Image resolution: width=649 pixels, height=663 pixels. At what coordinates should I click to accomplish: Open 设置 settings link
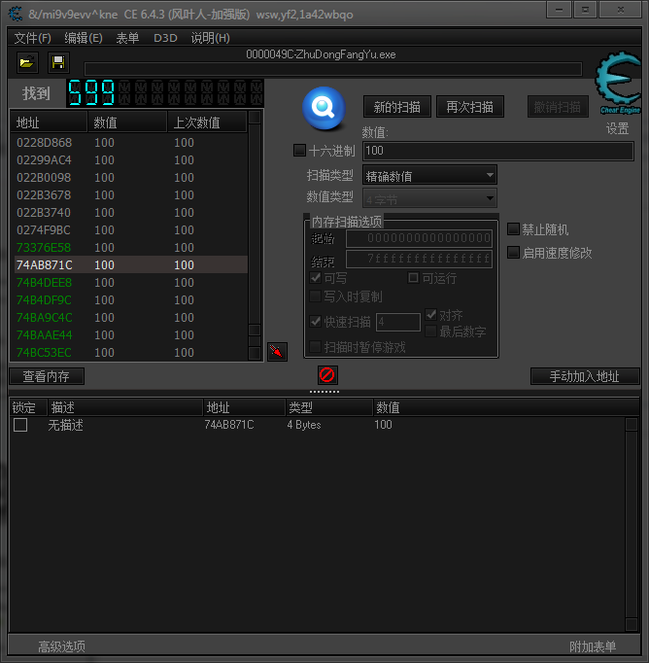point(617,128)
